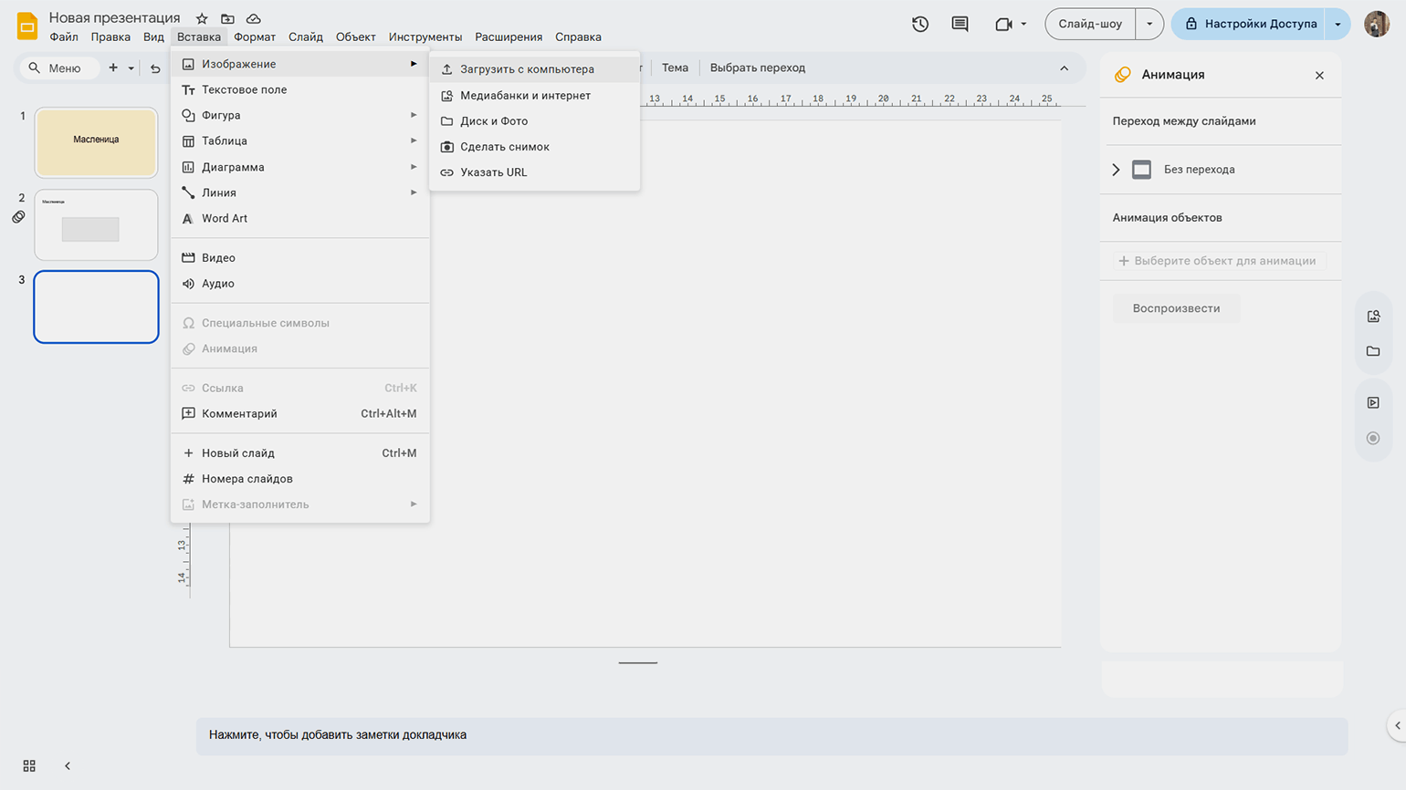1406x790 pixels.
Task: Open comments panel icon
Action: [x=960, y=25]
